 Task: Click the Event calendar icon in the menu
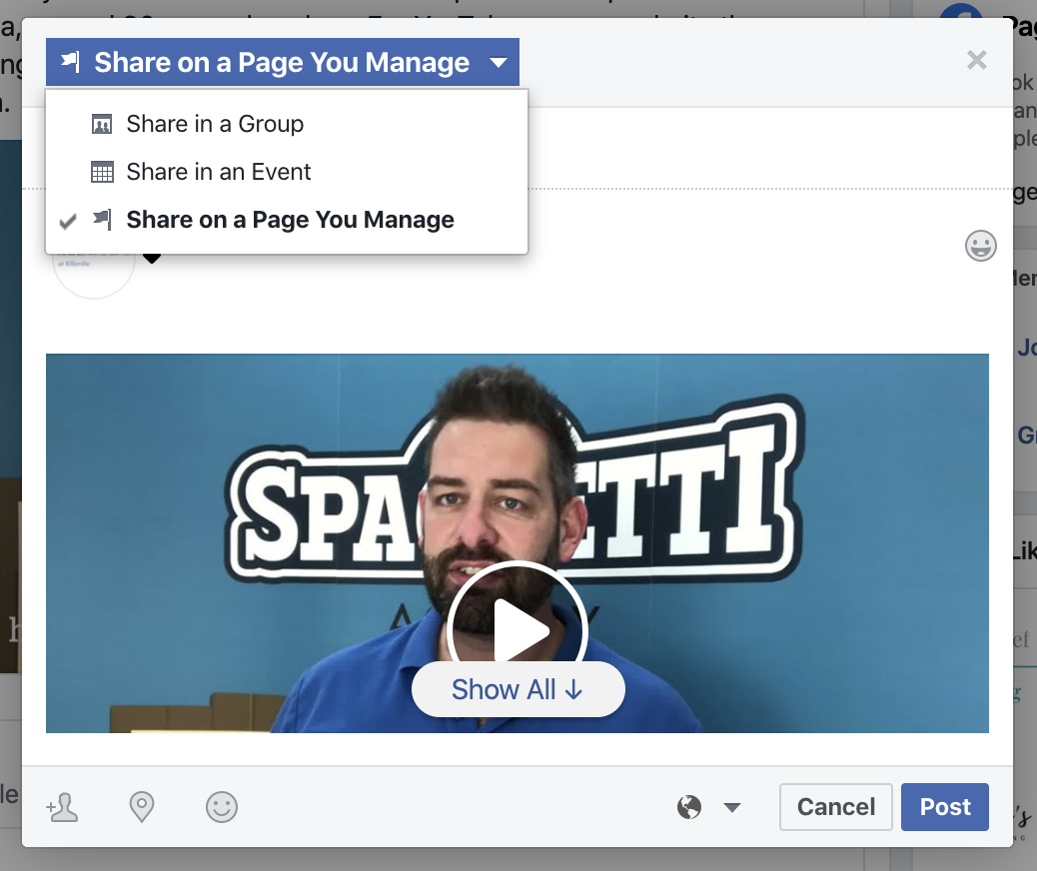click(x=101, y=172)
